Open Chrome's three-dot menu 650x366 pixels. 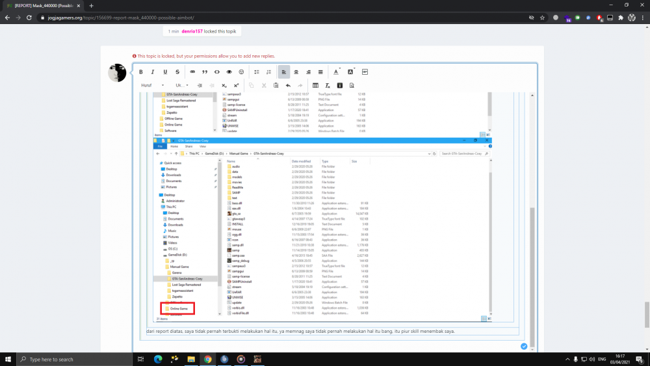click(643, 18)
